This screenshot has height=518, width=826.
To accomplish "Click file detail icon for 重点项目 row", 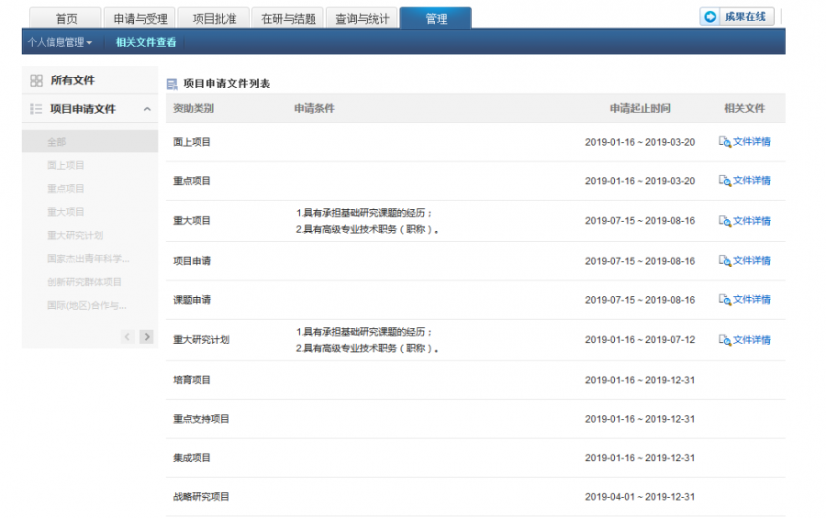I will point(724,181).
